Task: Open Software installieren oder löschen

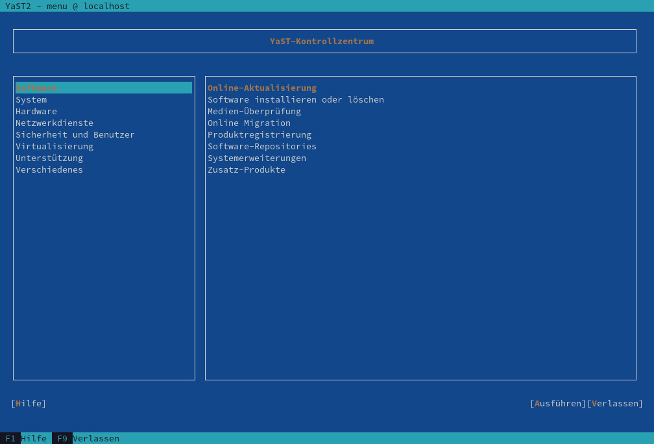Action: tap(296, 99)
